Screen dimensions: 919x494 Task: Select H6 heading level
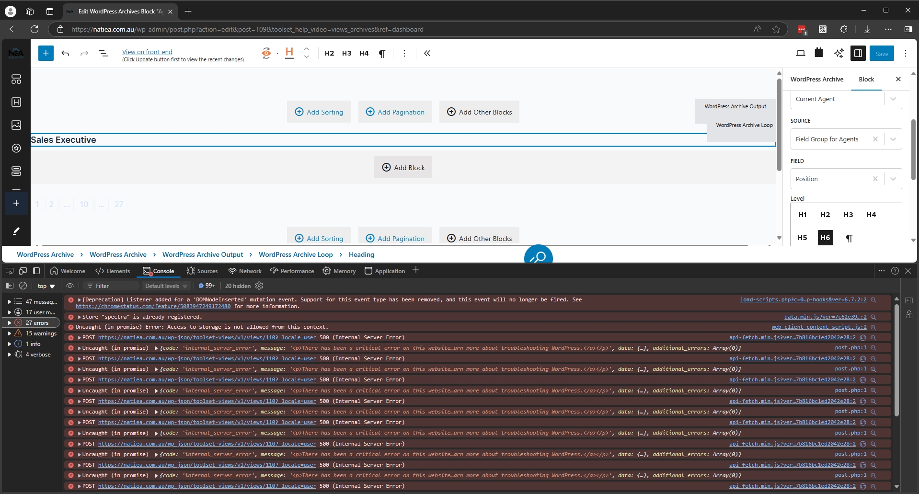click(825, 238)
